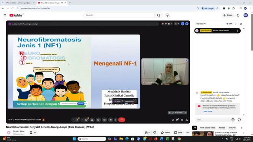This screenshot has height=142, width=253.
Task: Open the YouTube hamburger guide menu
Action: 5,15
